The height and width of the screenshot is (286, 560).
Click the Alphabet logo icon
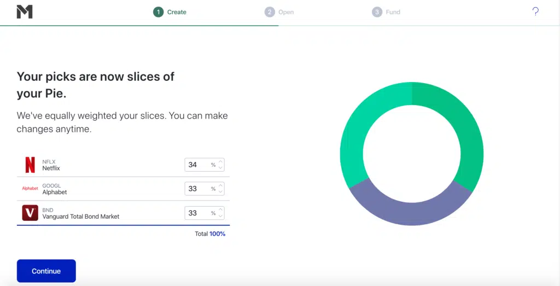[30, 189]
